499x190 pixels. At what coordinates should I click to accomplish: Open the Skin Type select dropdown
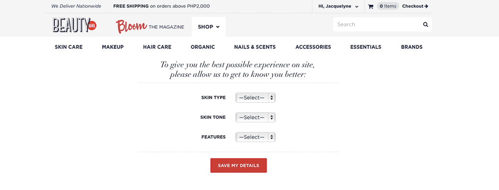(255, 98)
